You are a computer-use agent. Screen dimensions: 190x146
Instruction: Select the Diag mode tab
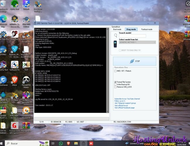coord(131,29)
